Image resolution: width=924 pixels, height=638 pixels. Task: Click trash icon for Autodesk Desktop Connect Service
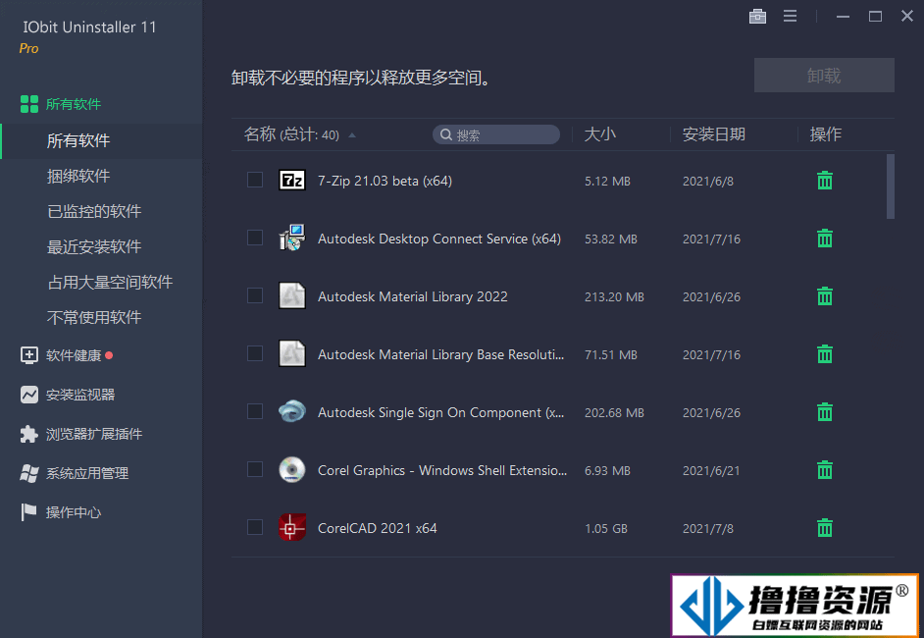[x=824, y=239]
